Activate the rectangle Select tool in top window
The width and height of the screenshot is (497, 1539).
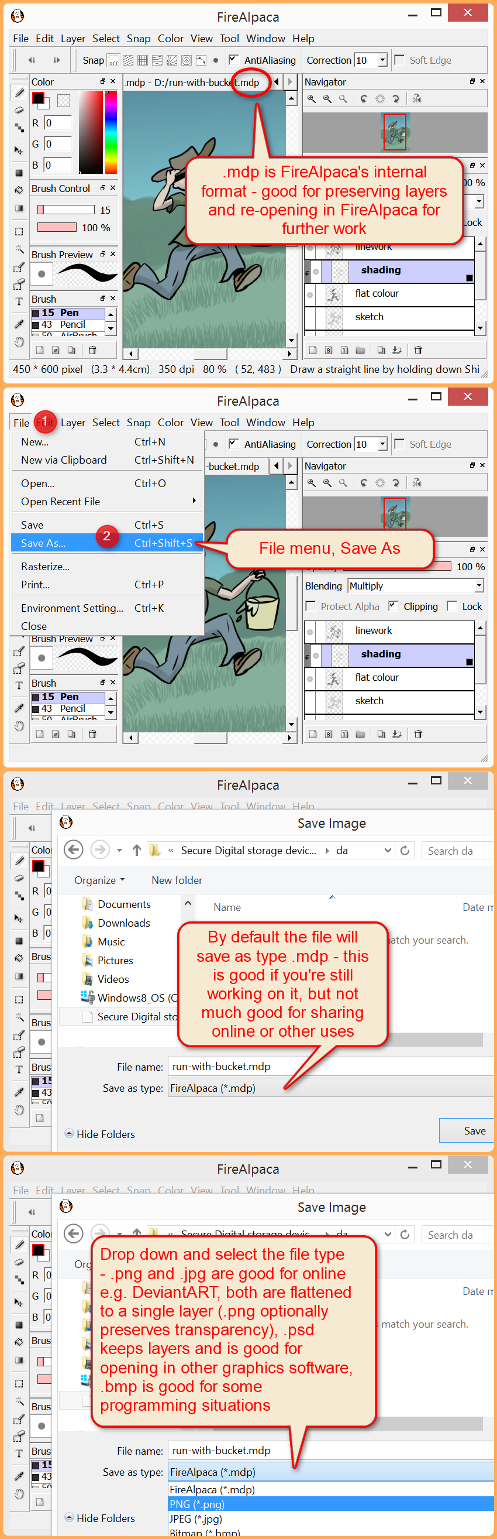[x=19, y=231]
